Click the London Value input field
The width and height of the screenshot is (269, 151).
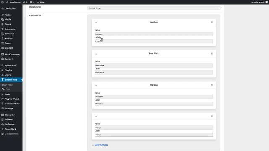tap(154, 34)
